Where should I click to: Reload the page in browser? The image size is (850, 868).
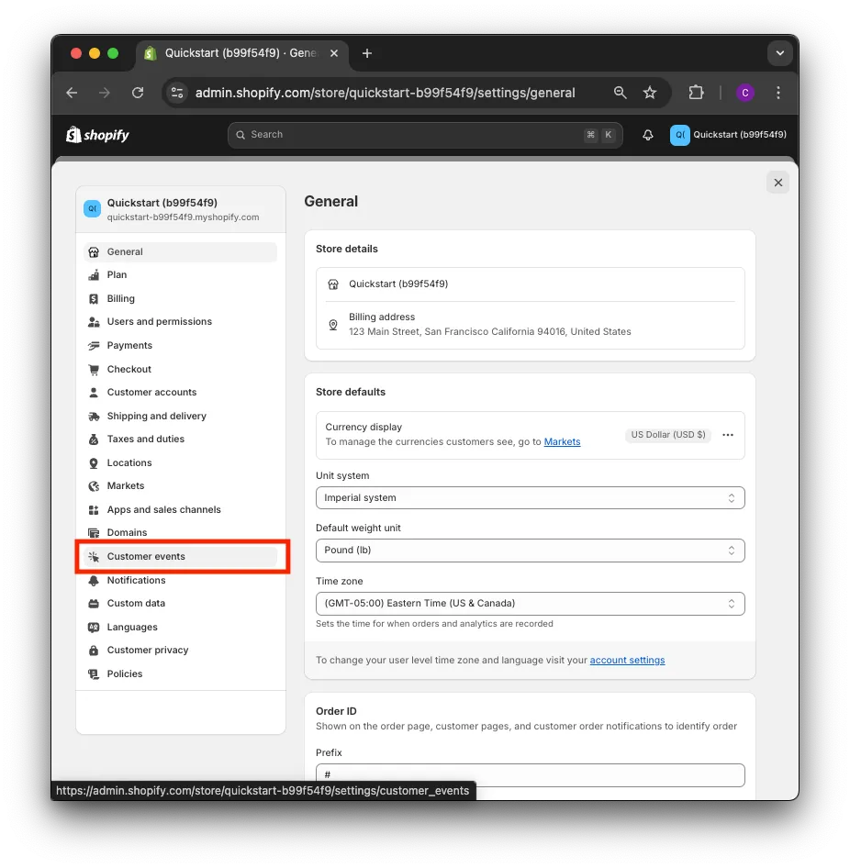click(x=138, y=93)
